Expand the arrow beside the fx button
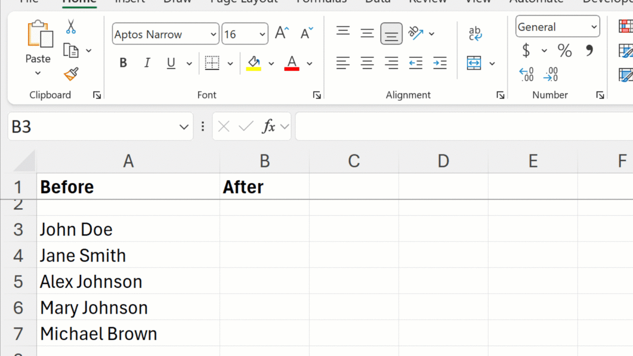 [284, 127]
